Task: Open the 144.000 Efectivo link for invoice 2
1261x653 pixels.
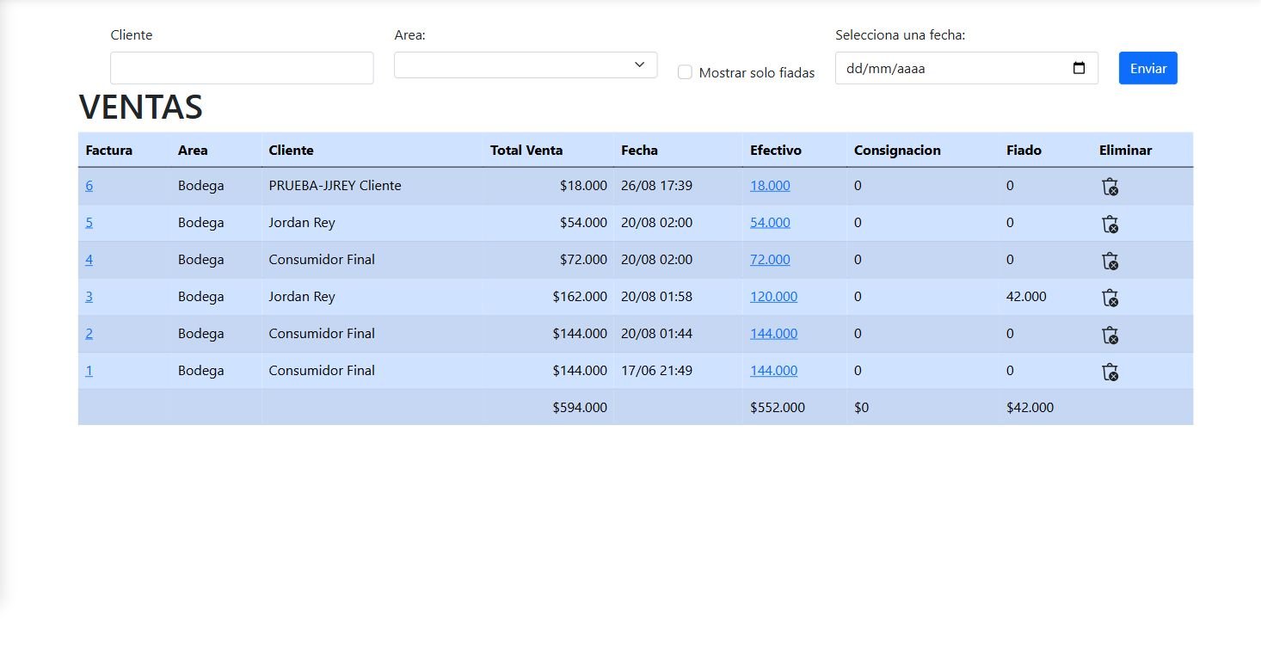Action: [x=773, y=334]
